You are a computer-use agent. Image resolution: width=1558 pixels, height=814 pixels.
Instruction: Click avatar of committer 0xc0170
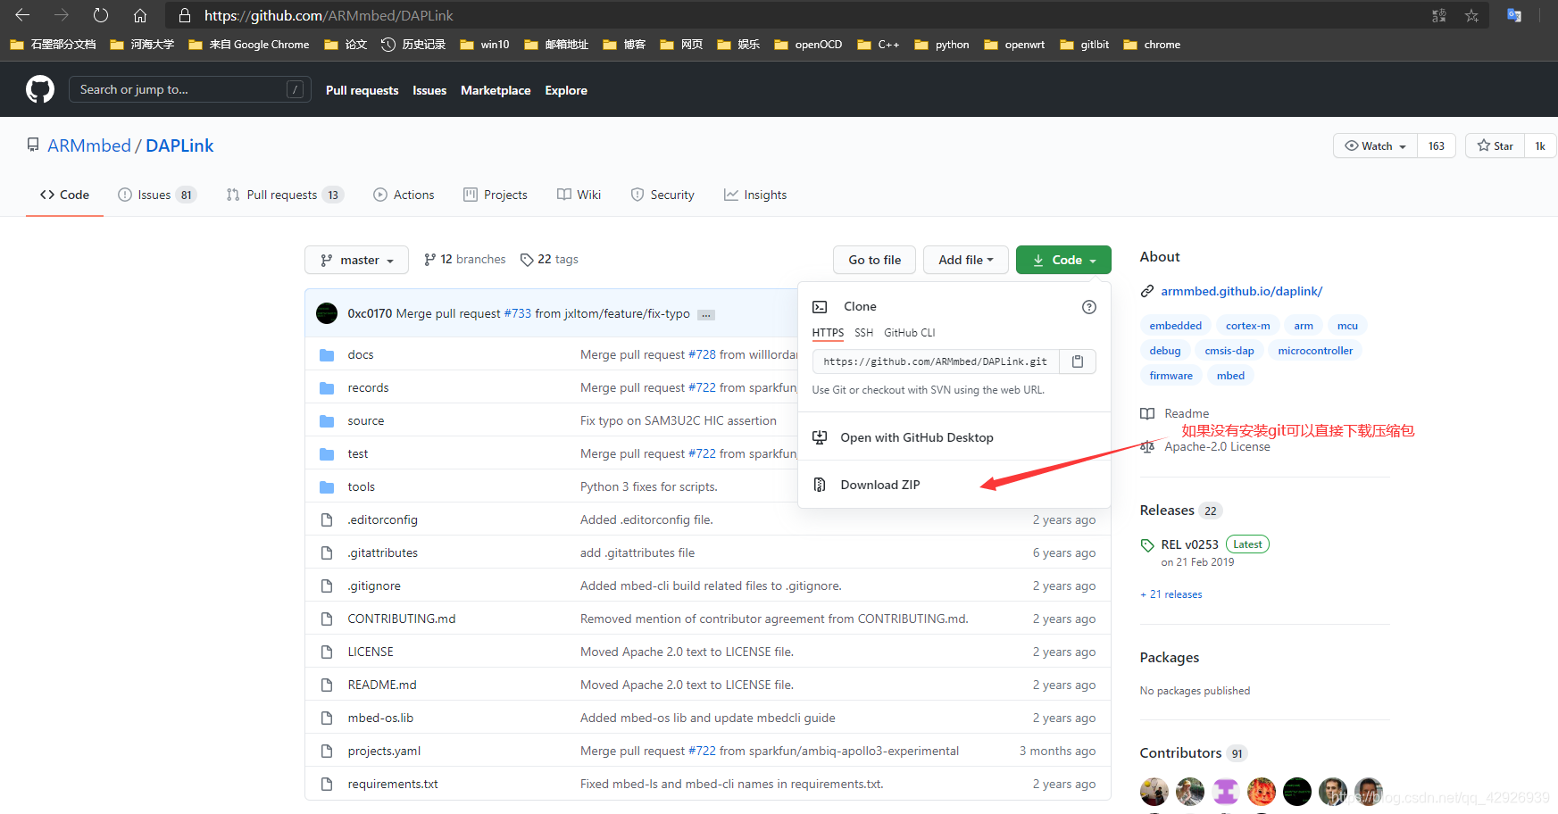[327, 313]
